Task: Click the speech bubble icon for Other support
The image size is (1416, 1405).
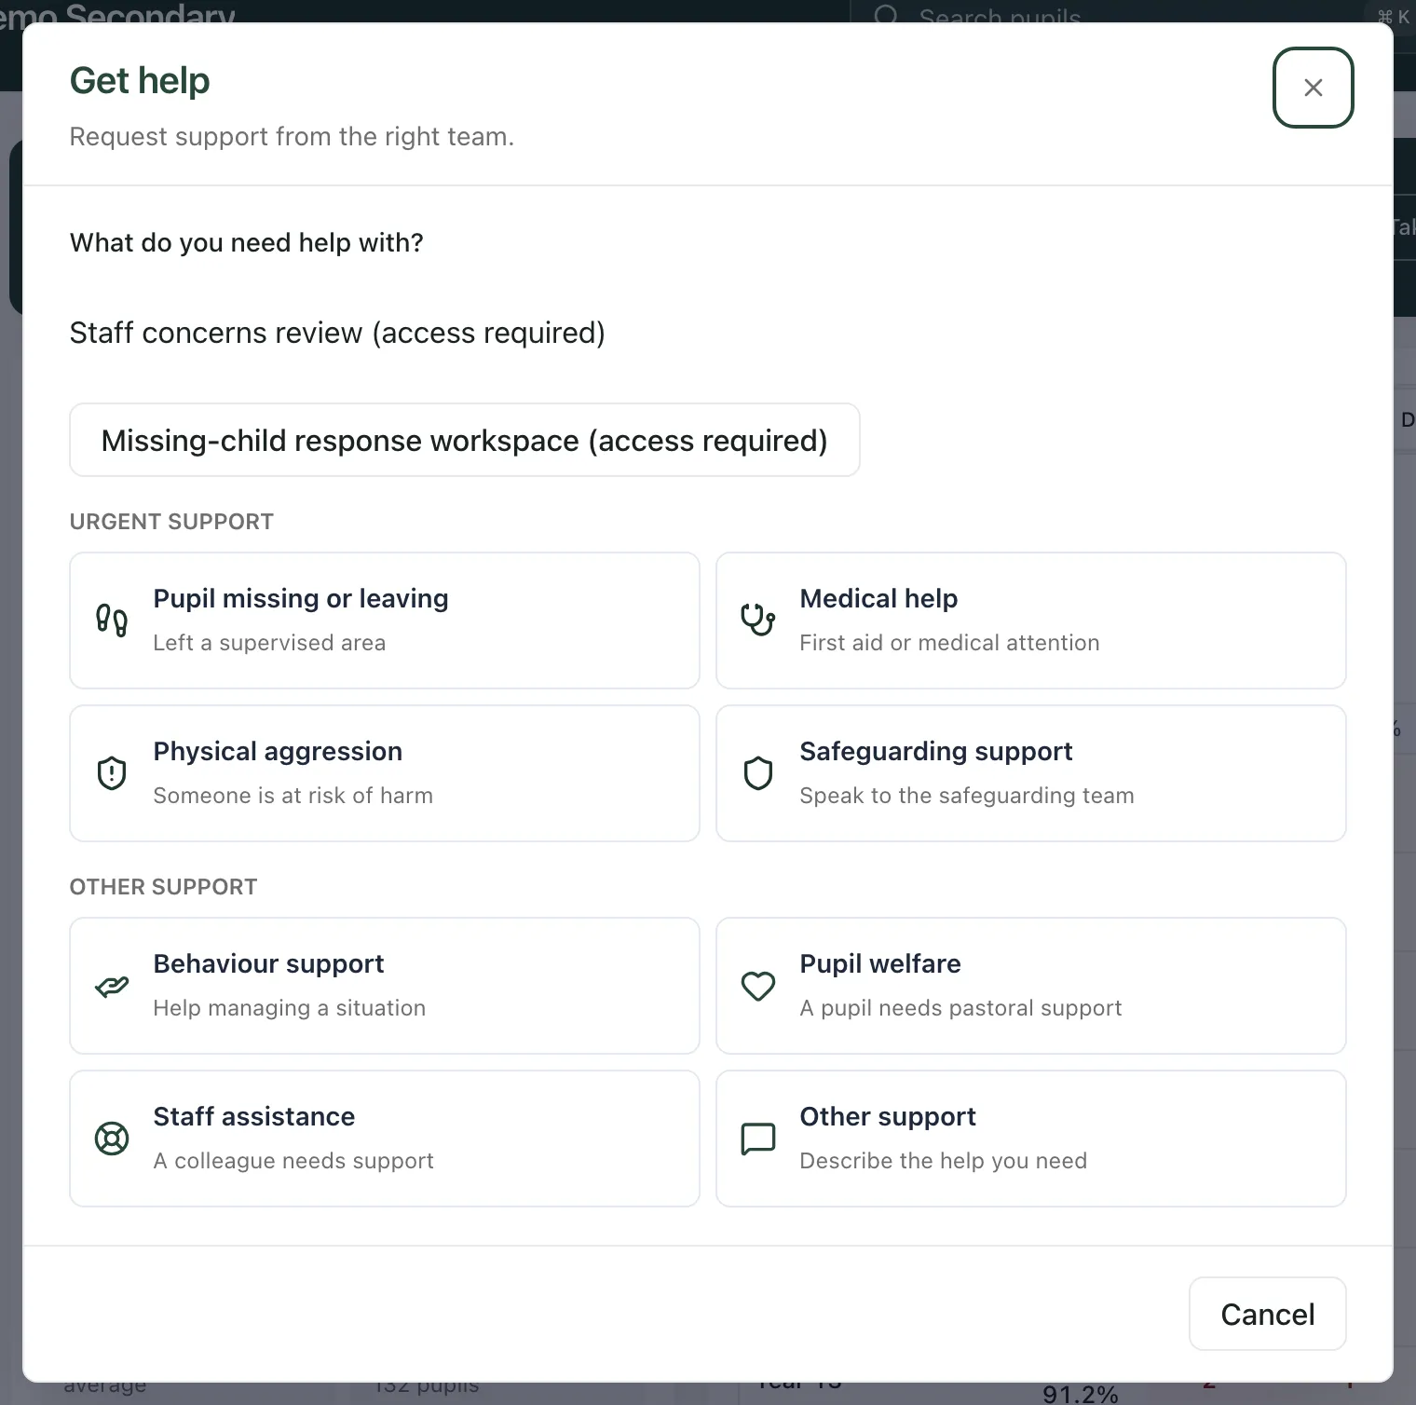Action: tap(758, 1139)
